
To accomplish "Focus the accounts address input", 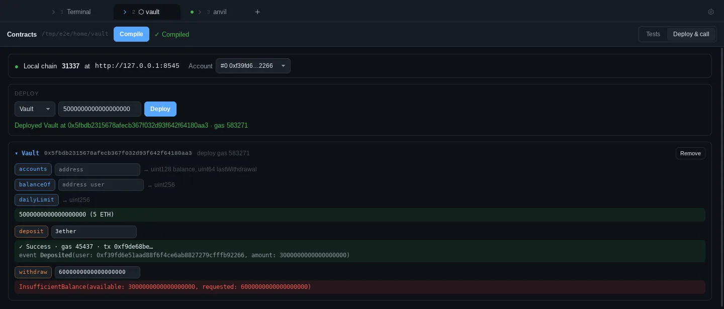I will (x=98, y=169).
